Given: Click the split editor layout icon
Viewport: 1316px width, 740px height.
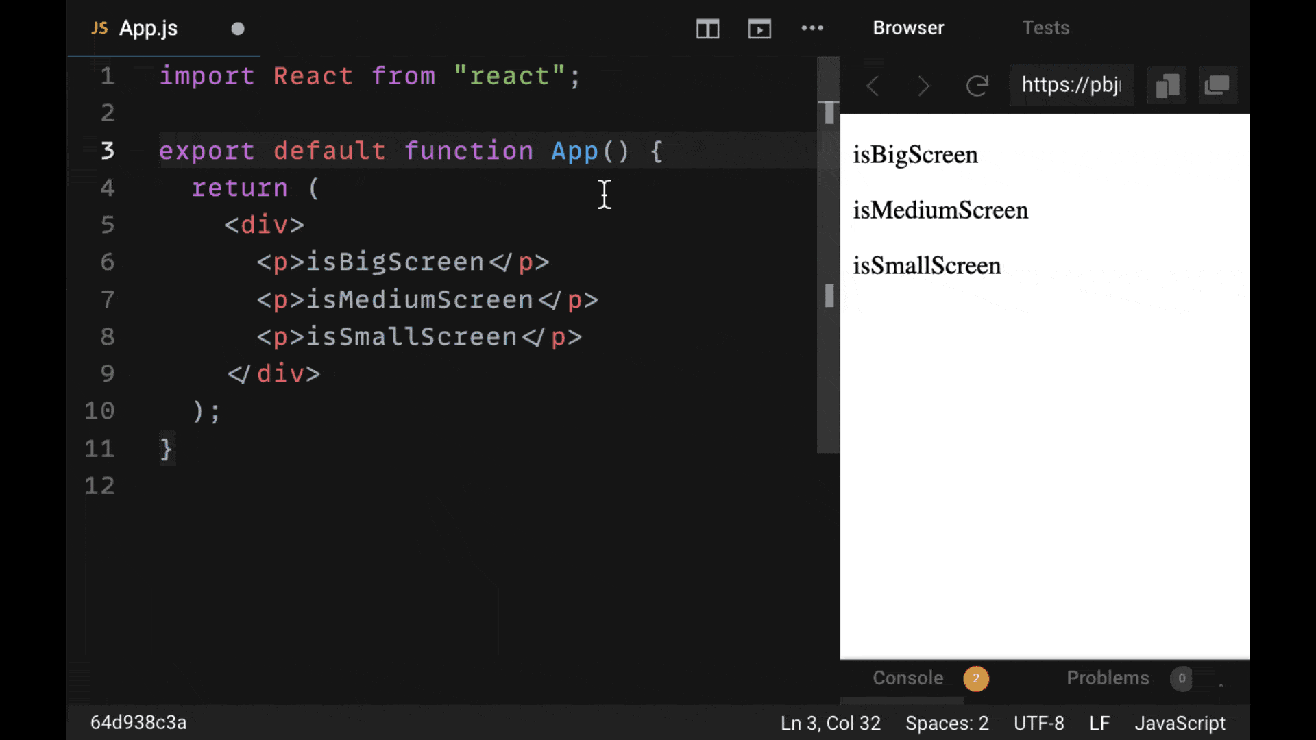Looking at the screenshot, I should (x=708, y=29).
